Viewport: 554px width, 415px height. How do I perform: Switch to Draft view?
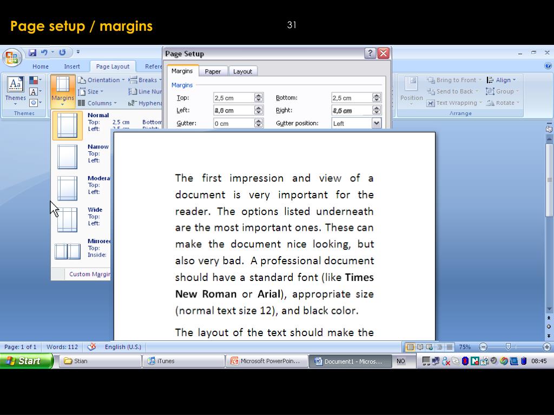pos(450,347)
